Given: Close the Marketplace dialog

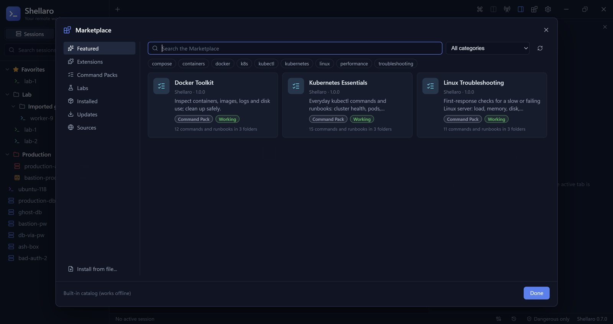Looking at the screenshot, I should coord(546,30).
